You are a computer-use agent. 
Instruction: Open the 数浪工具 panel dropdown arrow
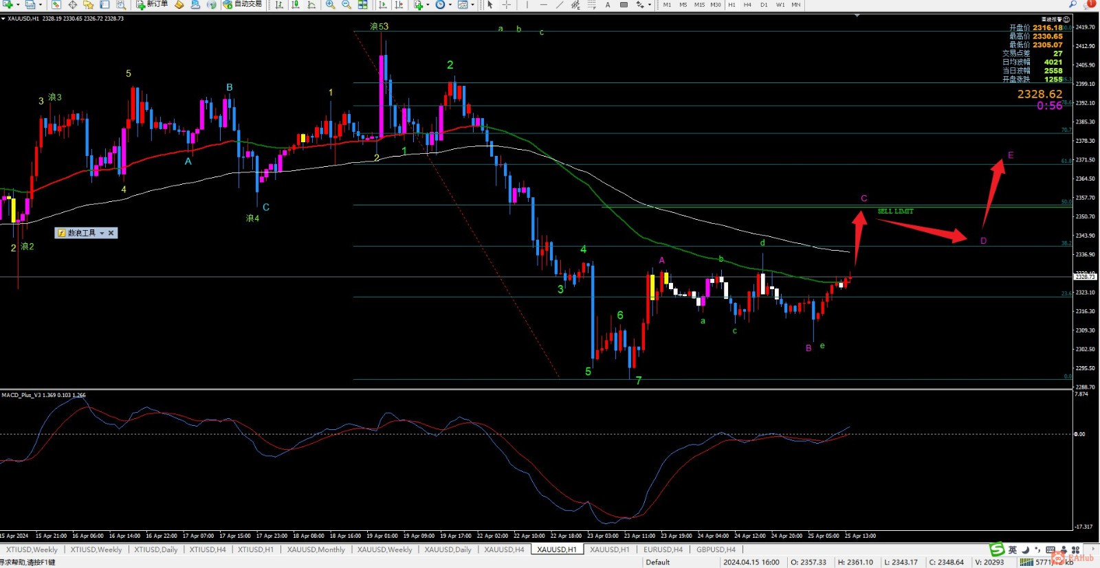point(102,234)
